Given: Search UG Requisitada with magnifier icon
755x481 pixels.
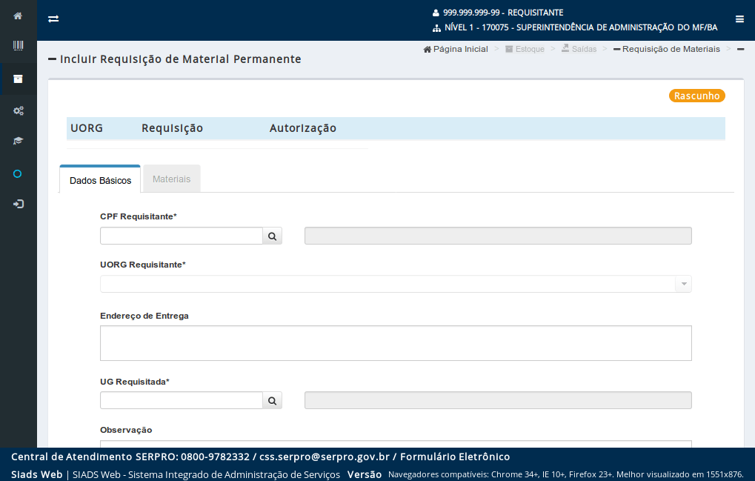Looking at the screenshot, I should pyautogui.click(x=272, y=401).
